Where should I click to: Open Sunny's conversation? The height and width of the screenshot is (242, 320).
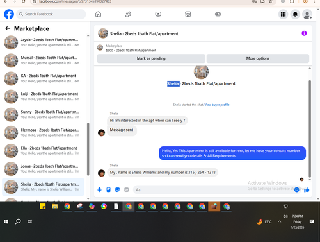(x=43, y=114)
